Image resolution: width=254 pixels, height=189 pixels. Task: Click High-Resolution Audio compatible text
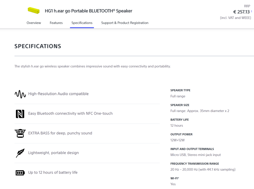tap(58, 94)
